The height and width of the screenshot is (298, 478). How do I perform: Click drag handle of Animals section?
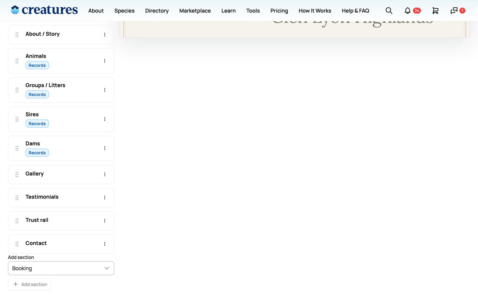(x=17, y=61)
